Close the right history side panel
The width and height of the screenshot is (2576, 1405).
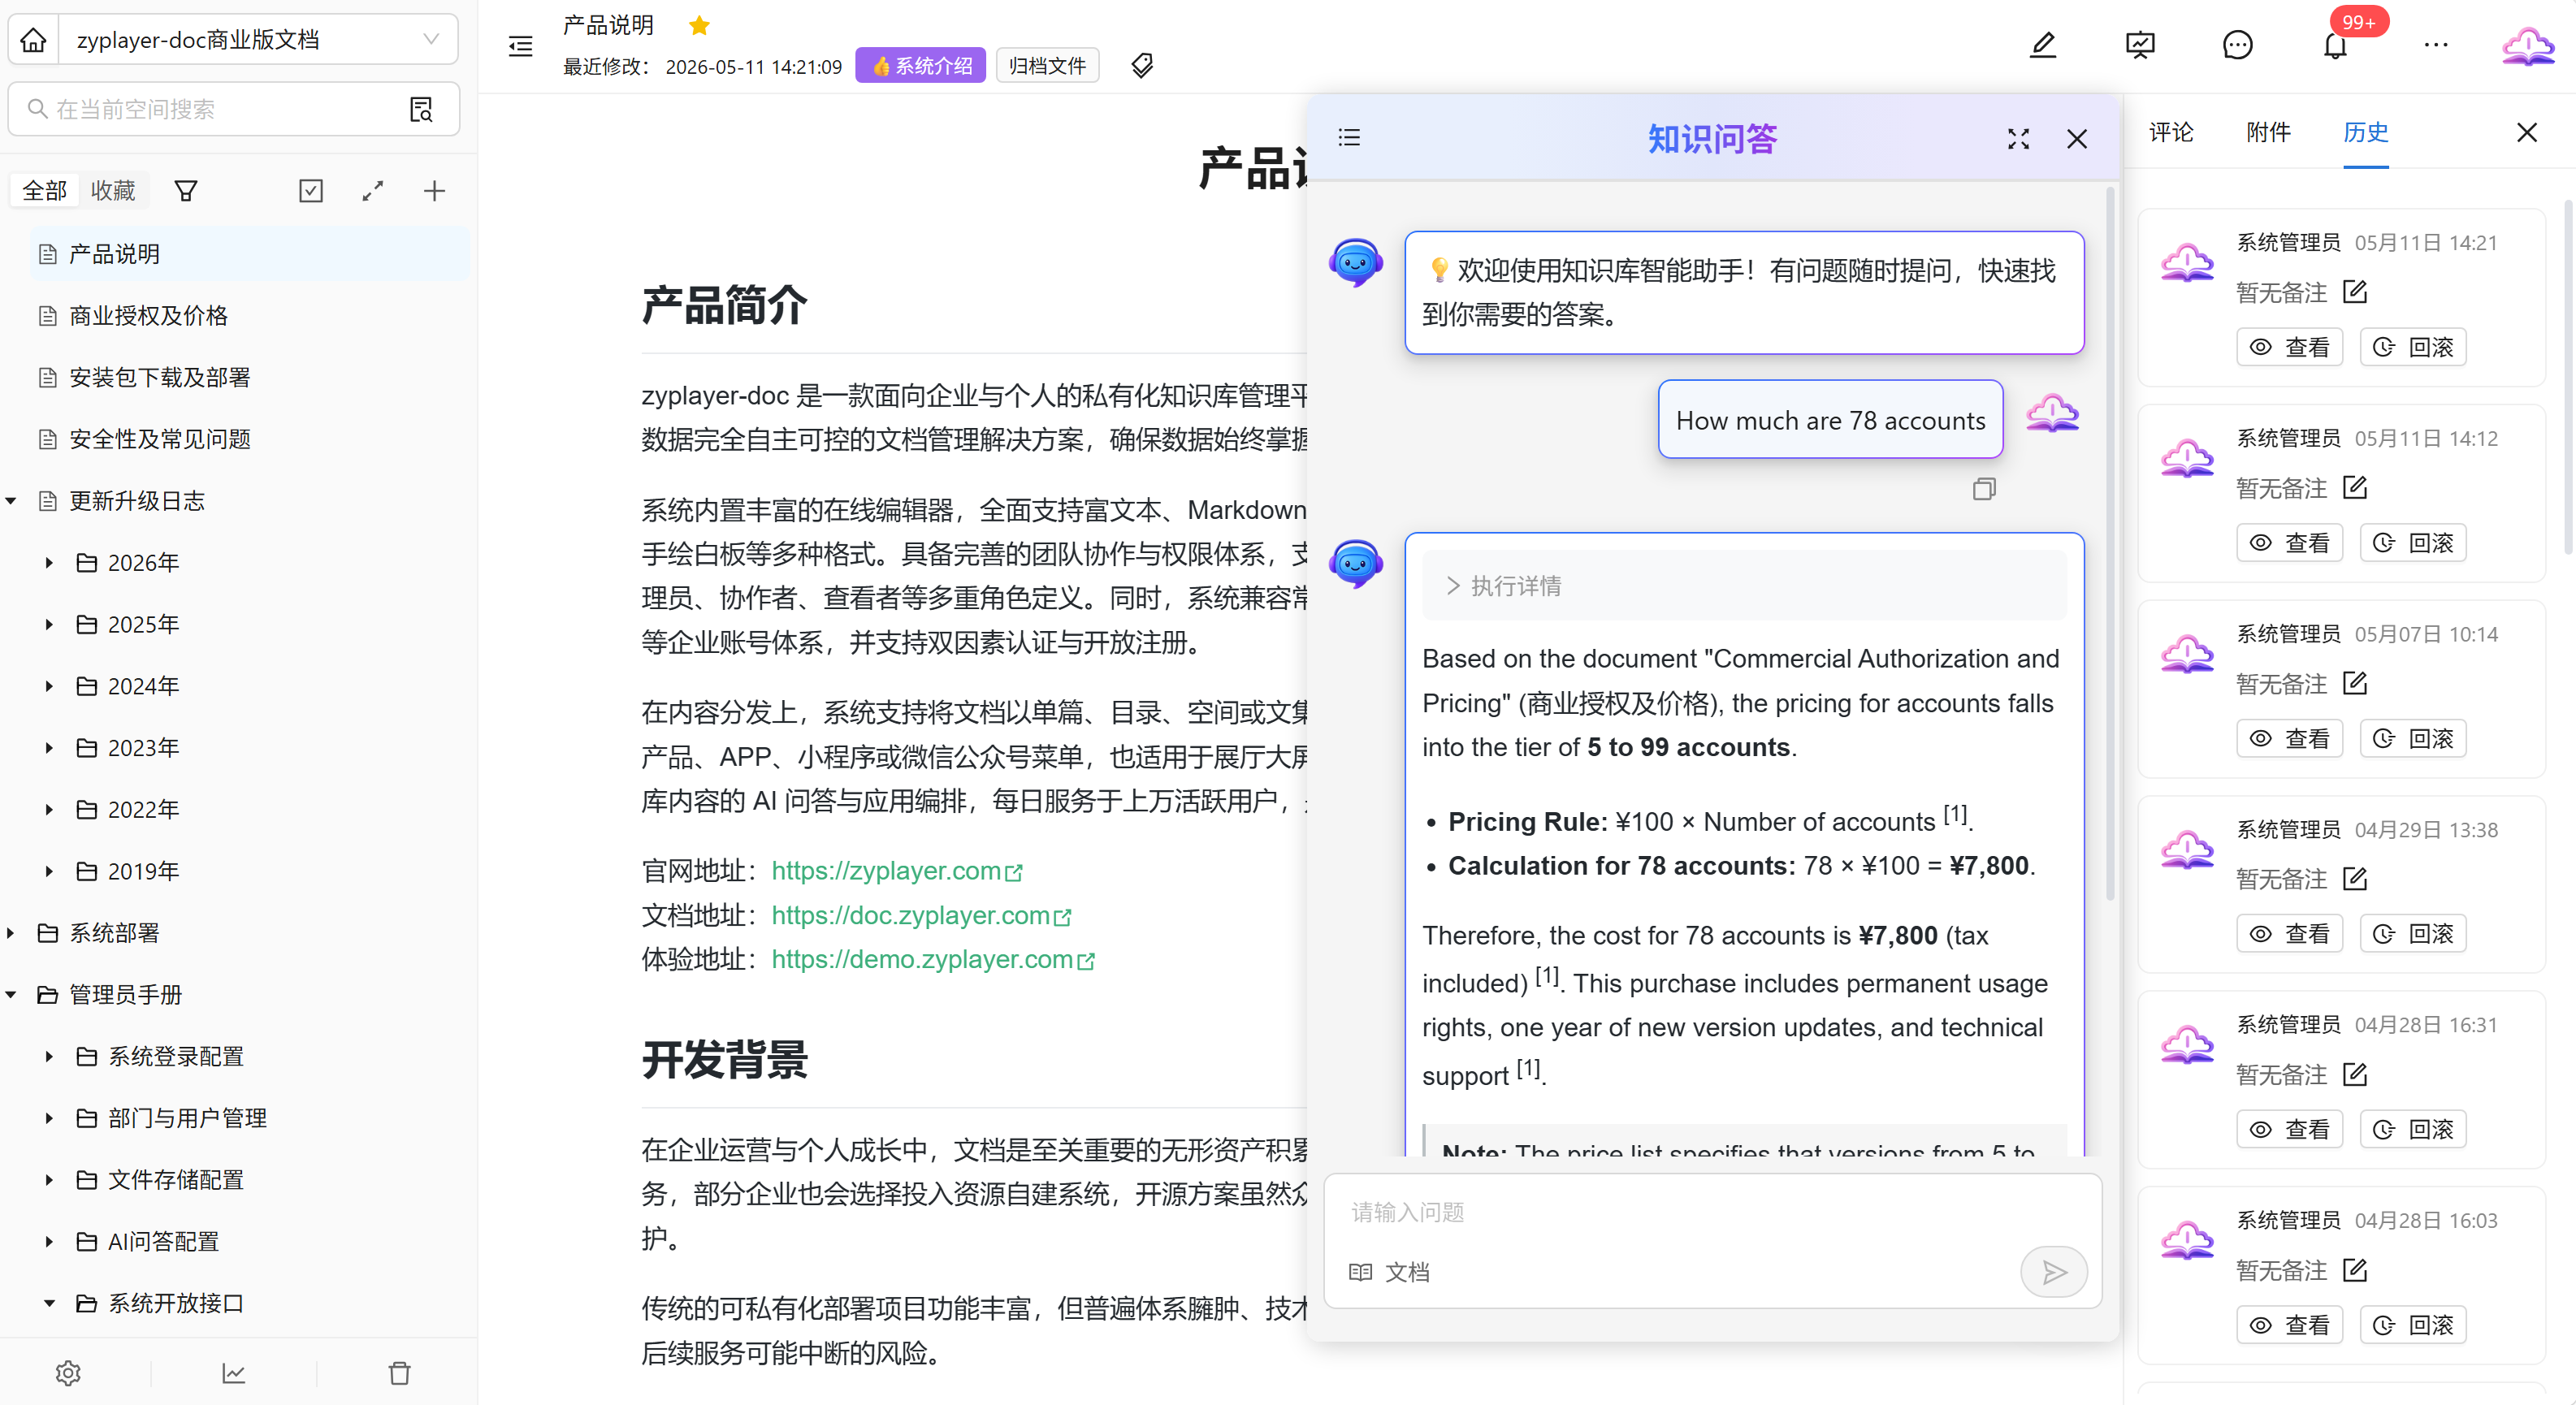(2527, 132)
